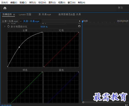The width and height of the screenshot is (129, 106).
Task: Click the 50.00 % split view value
Action: [44, 26]
